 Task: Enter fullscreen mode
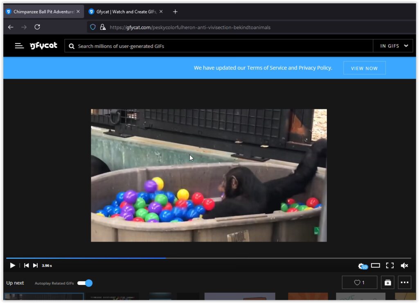390,265
